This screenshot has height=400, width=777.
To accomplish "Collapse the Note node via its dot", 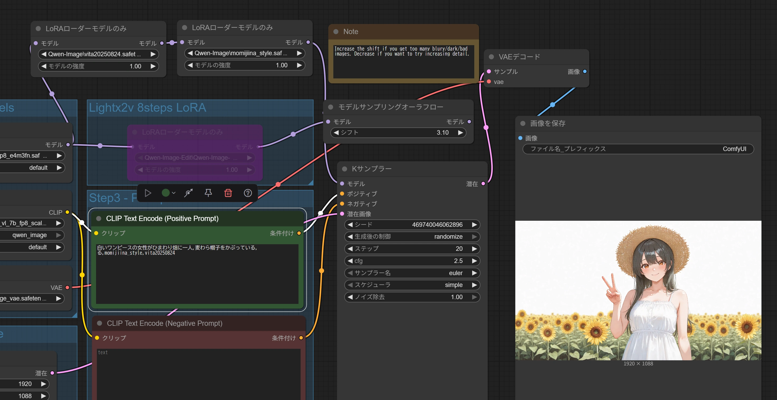I will pos(336,32).
